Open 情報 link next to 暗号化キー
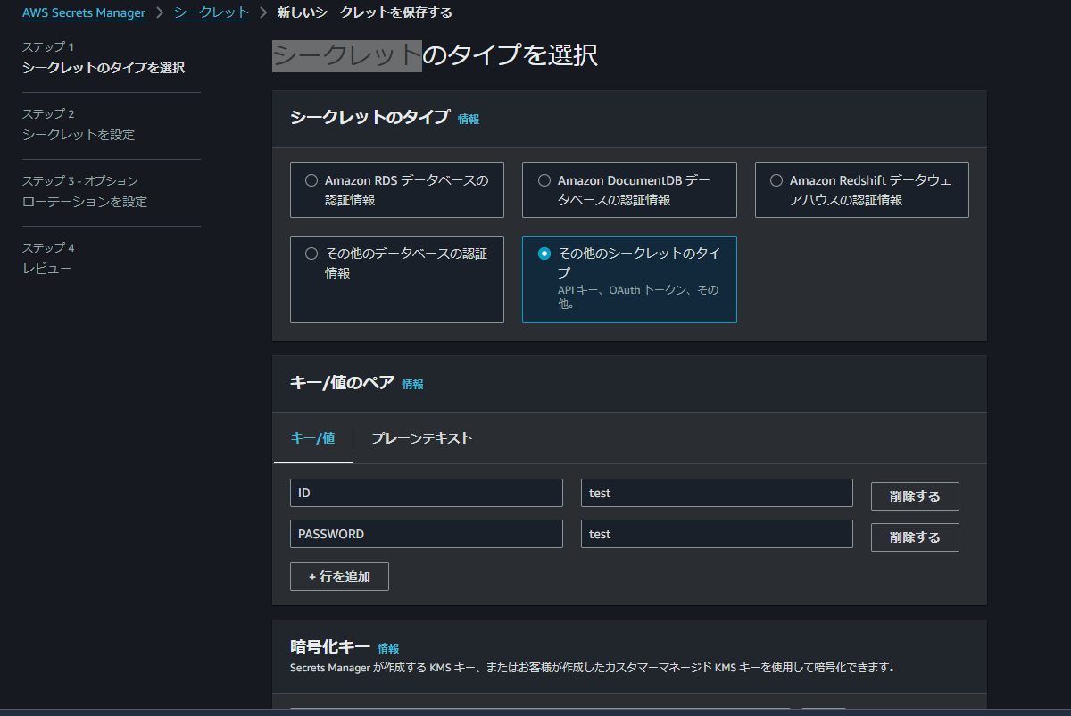 coord(388,648)
